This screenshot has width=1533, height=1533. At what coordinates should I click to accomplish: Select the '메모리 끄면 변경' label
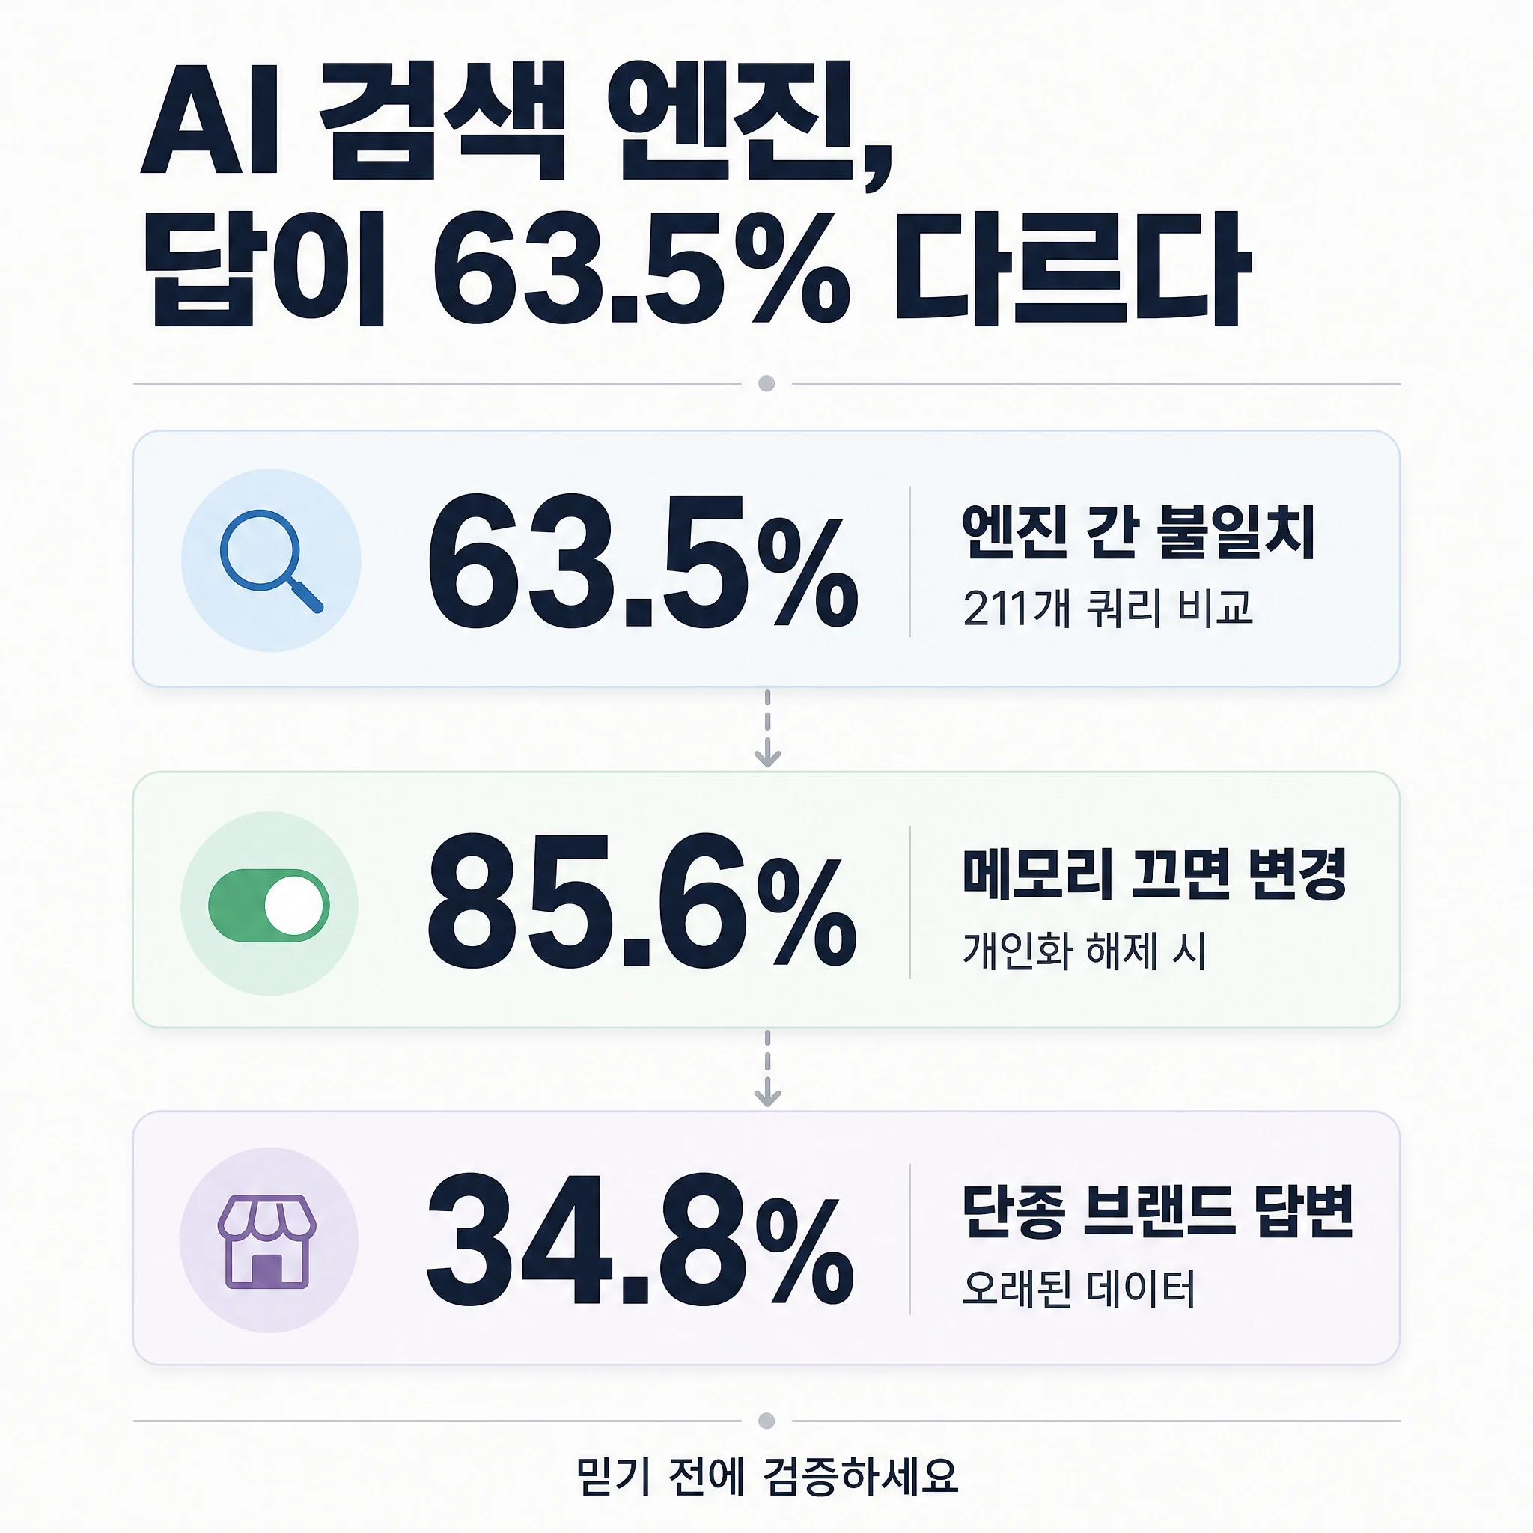click(x=1154, y=874)
